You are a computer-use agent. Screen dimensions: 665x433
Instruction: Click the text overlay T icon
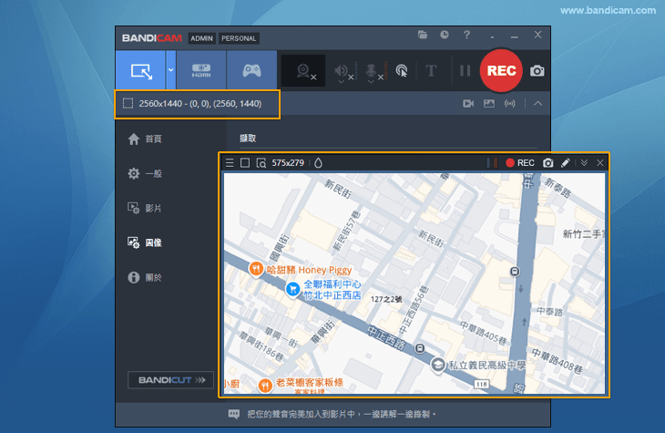431,71
